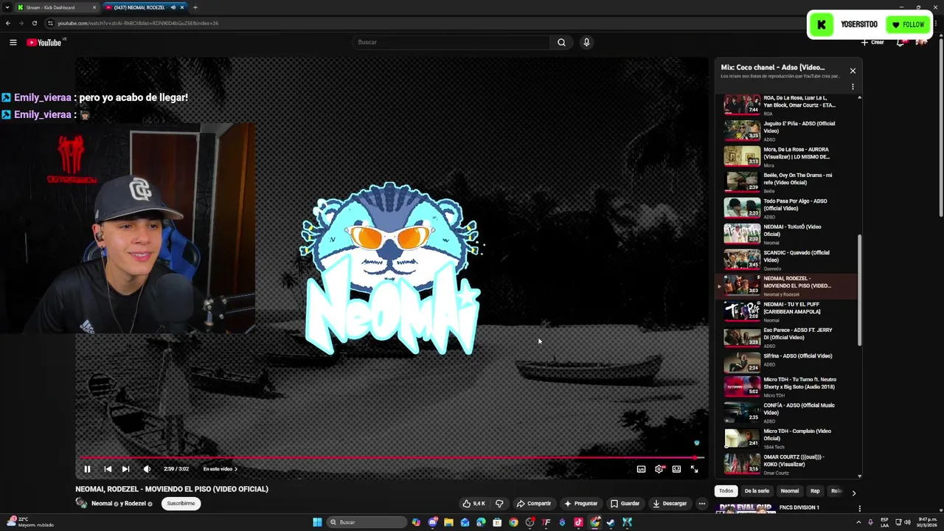Select 'OMAR COURTZ - KOKO' playlist entry

coord(786,464)
